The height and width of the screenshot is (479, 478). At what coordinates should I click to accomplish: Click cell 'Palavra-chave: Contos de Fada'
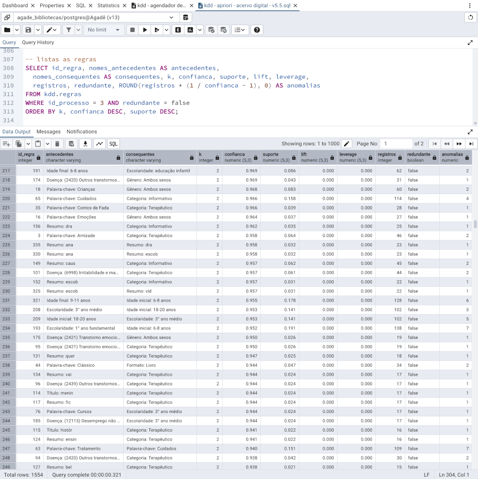point(83,208)
